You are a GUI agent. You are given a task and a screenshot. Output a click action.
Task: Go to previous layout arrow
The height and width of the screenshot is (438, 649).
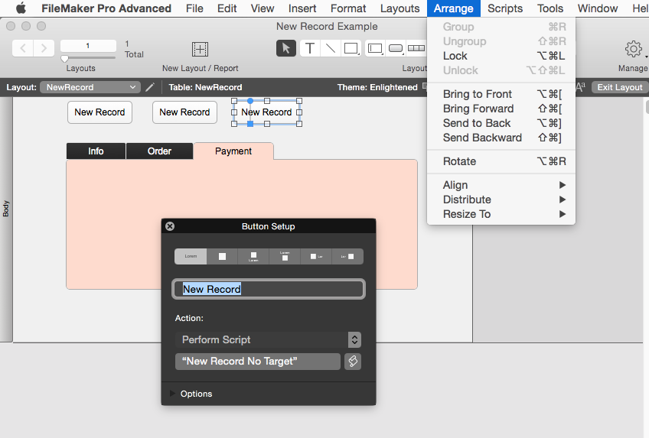[23, 48]
